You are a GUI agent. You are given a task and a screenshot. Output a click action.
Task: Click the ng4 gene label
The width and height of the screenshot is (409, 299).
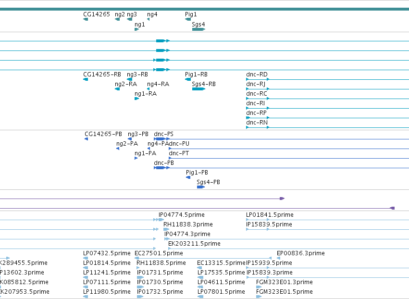coord(152,14)
